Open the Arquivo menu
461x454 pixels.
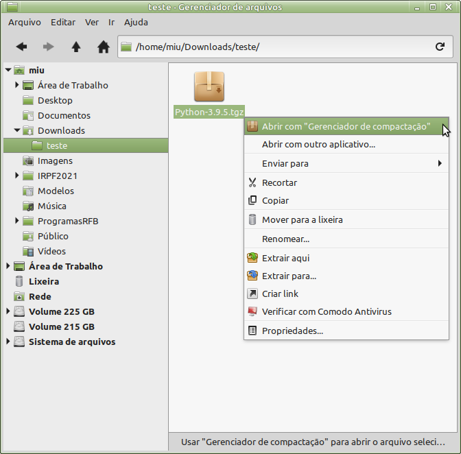[25, 23]
